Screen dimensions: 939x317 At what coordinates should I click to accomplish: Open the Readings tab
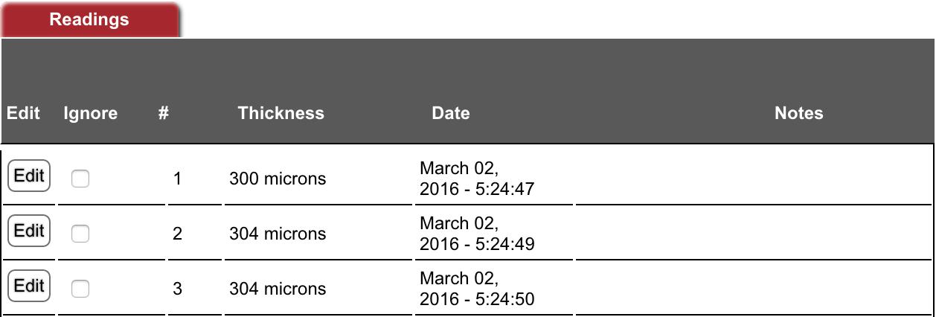pos(89,20)
